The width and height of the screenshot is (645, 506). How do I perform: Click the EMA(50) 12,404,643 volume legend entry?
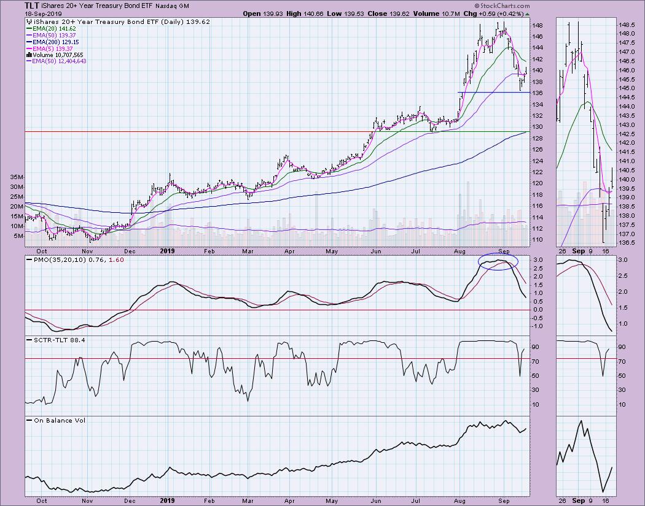[59, 61]
